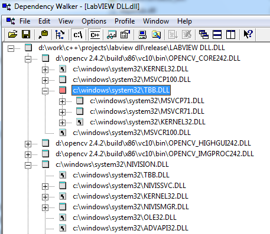Select TBB.DLL under NIVISION.DLL
The width and height of the screenshot is (270, 234).
pos(121,175)
